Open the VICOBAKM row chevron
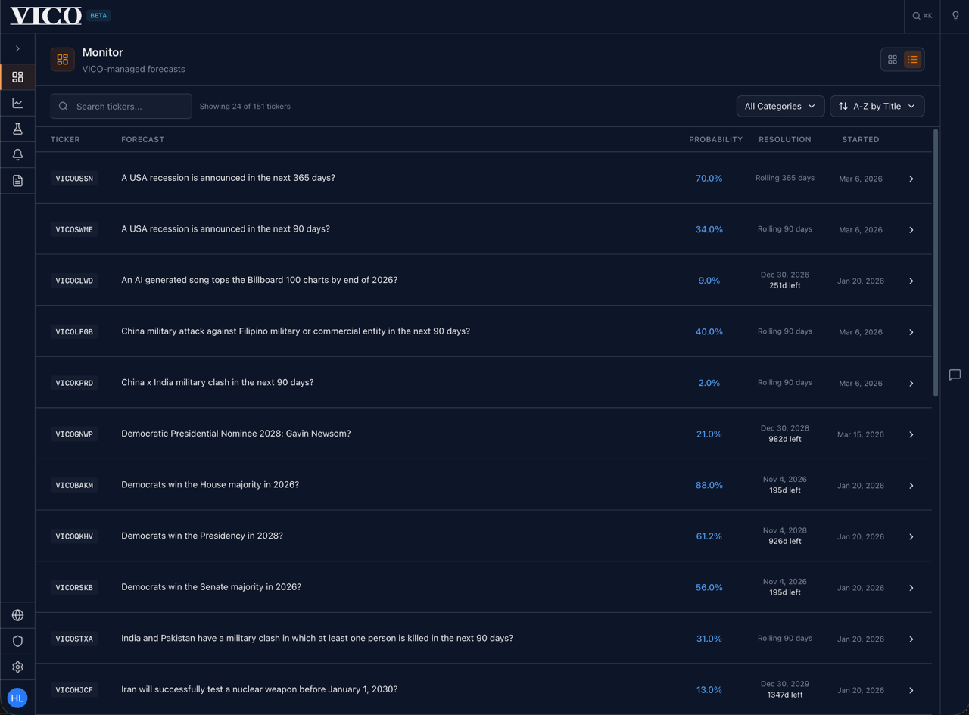This screenshot has width=969, height=715. click(x=911, y=486)
